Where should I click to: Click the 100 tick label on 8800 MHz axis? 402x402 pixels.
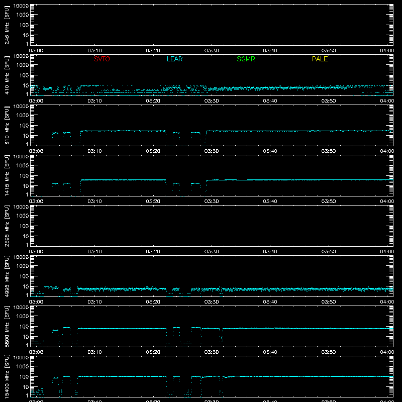coord(24,327)
